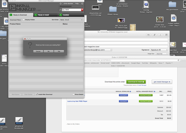Click the info icon next to Manual Download
Viewport: 186px width, 133px height.
click(130, 91)
